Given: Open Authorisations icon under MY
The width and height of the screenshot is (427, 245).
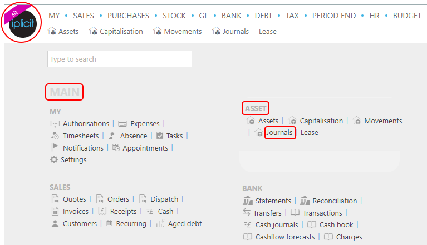Looking at the screenshot, I should (x=55, y=124).
